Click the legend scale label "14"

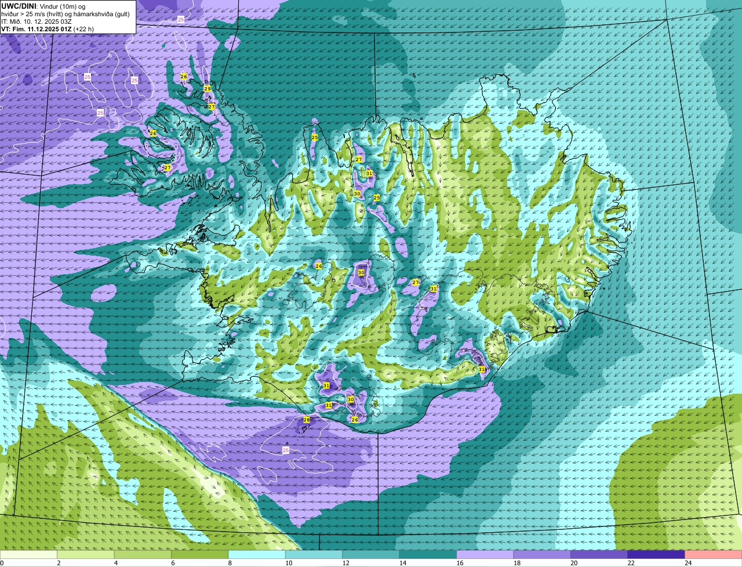pyautogui.click(x=402, y=563)
